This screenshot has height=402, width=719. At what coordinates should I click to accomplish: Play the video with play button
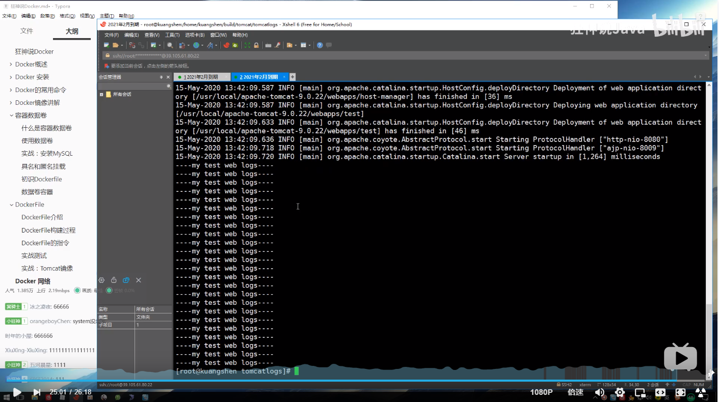[x=17, y=392]
